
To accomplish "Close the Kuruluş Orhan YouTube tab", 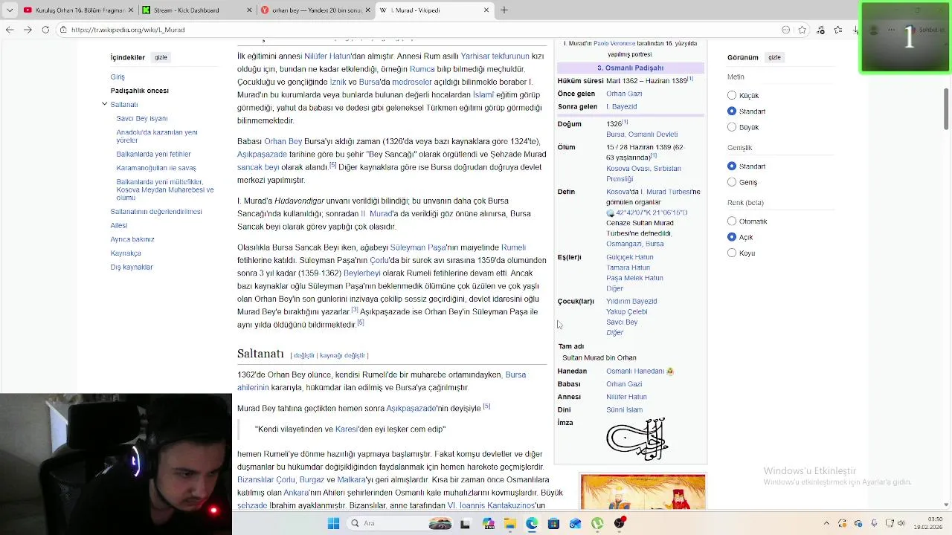I will [129, 10].
